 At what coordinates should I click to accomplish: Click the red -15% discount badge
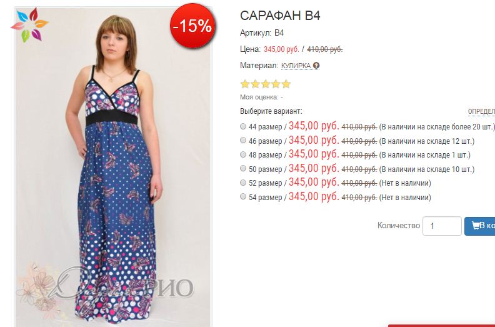pyautogui.click(x=192, y=26)
